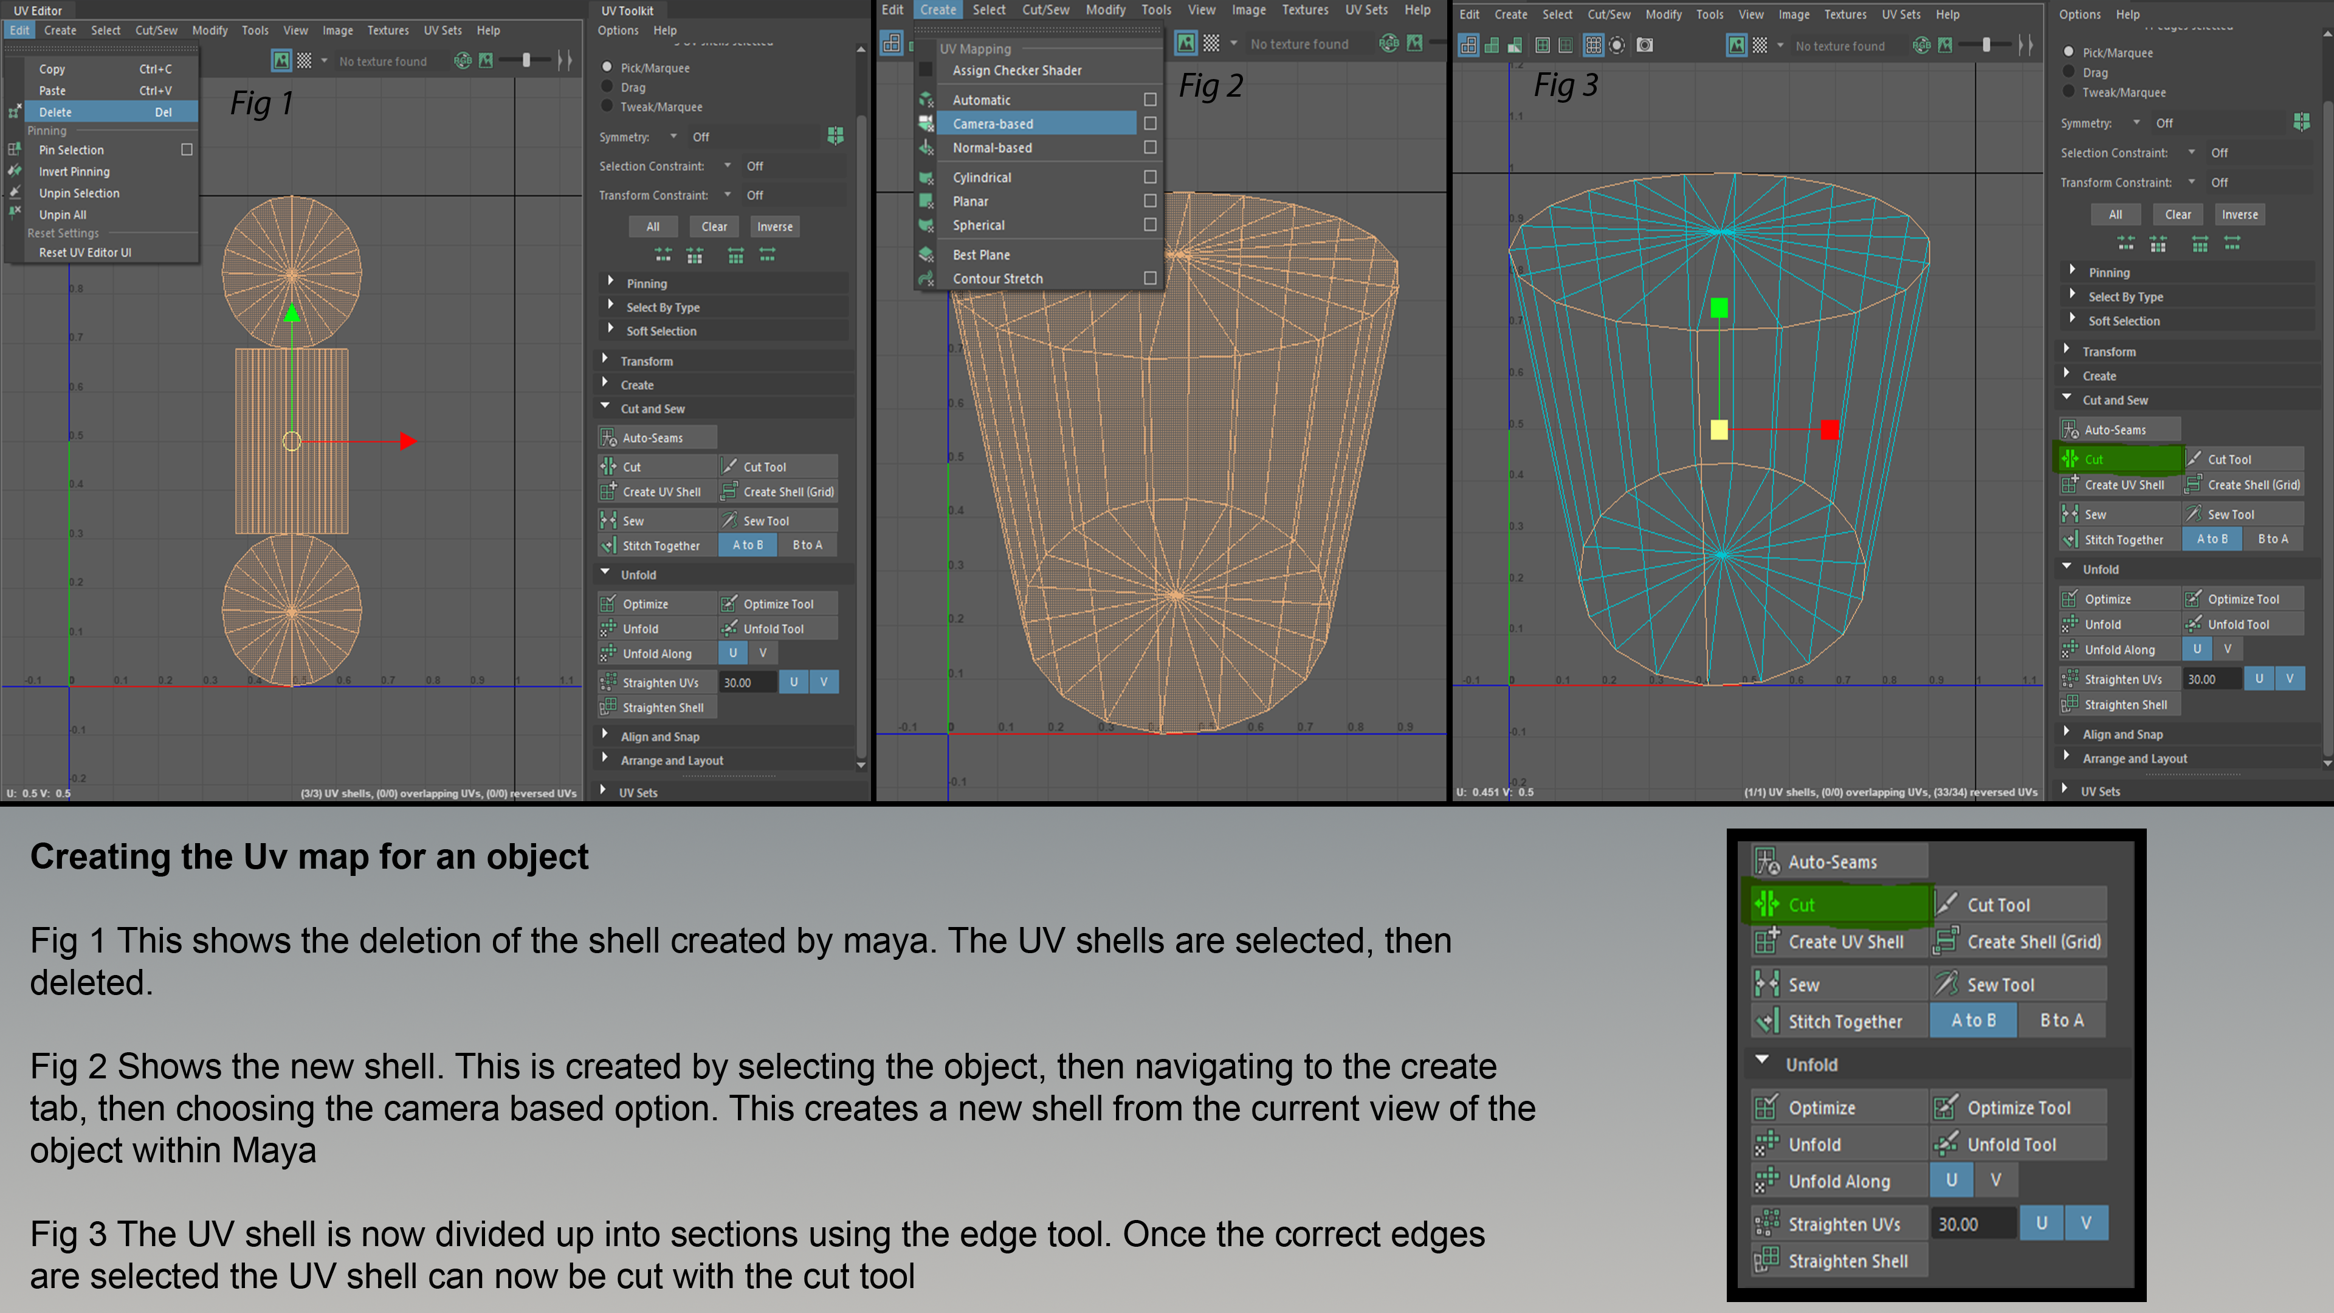Click the Auto-Seams icon in Fig 1 toolkit
This screenshot has height=1313, width=2334.
pyautogui.click(x=609, y=438)
